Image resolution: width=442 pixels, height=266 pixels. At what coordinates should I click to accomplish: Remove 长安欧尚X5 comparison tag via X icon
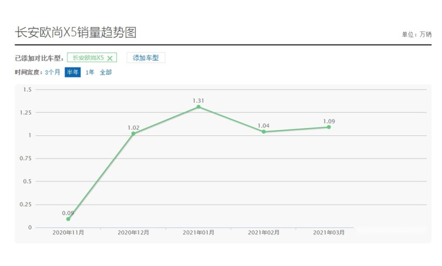[x=110, y=58]
